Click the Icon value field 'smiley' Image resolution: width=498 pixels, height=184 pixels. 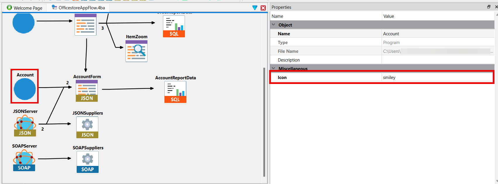click(x=438, y=78)
